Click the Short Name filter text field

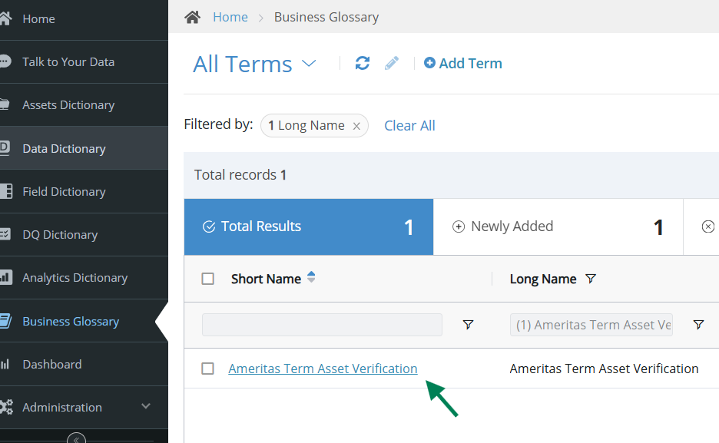click(322, 325)
